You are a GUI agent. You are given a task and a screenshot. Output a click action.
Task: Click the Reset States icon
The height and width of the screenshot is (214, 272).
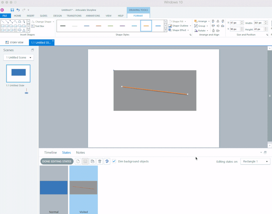(107, 162)
